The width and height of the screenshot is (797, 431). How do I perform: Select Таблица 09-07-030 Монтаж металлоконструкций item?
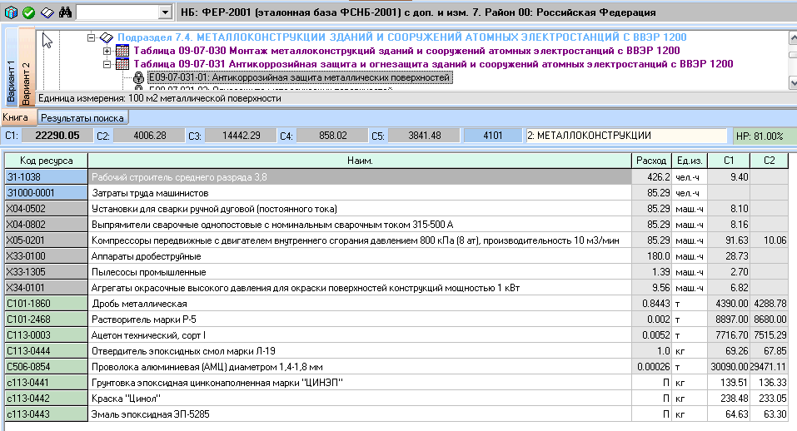[406, 51]
